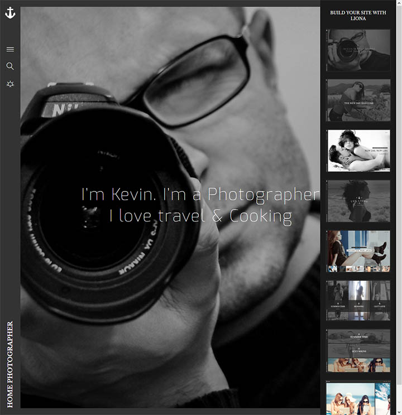Viewport: 402px width, 415px height.
Task: Click the BUILD YOUR SITE WITH LIONA heading
Action: 358,16
